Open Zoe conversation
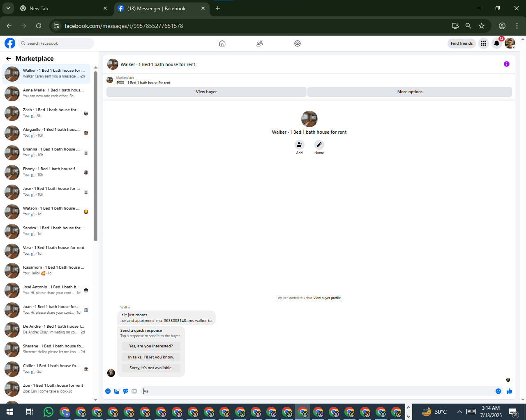Viewport: 526px width, 420px height. click(46, 388)
